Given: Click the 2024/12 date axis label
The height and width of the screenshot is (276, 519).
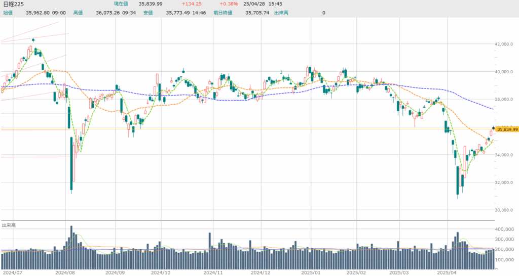Looking at the screenshot, I should click(x=261, y=272).
